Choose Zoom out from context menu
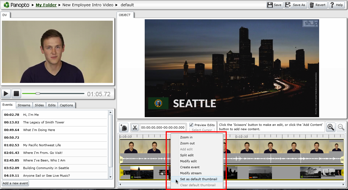The height and width of the screenshot is (190, 348). pyautogui.click(x=197, y=143)
